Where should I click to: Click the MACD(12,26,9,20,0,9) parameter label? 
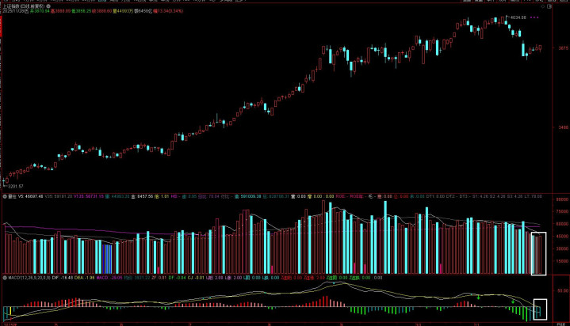(x=29, y=278)
